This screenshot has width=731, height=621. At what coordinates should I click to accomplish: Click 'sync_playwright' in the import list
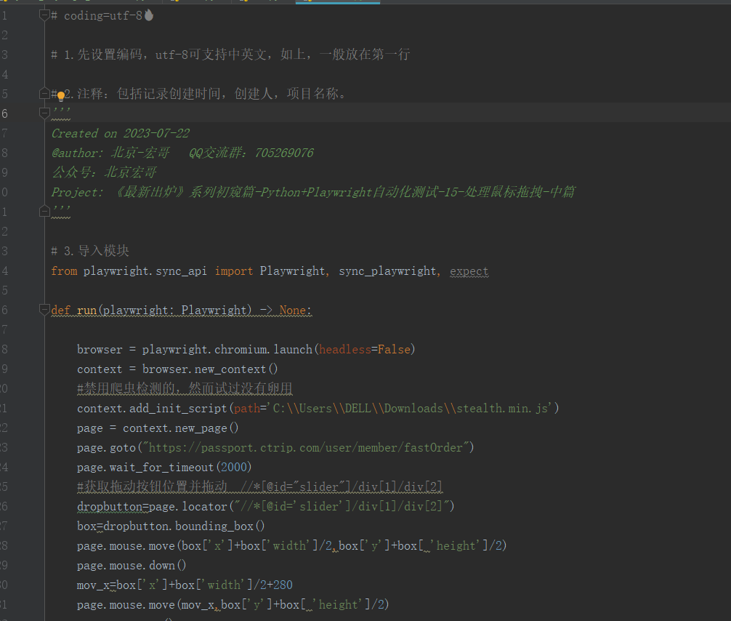[387, 271]
